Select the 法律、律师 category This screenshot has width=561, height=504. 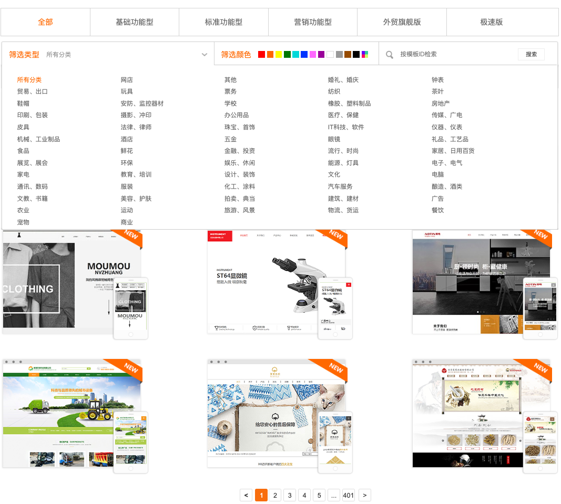pyautogui.click(x=136, y=127)
